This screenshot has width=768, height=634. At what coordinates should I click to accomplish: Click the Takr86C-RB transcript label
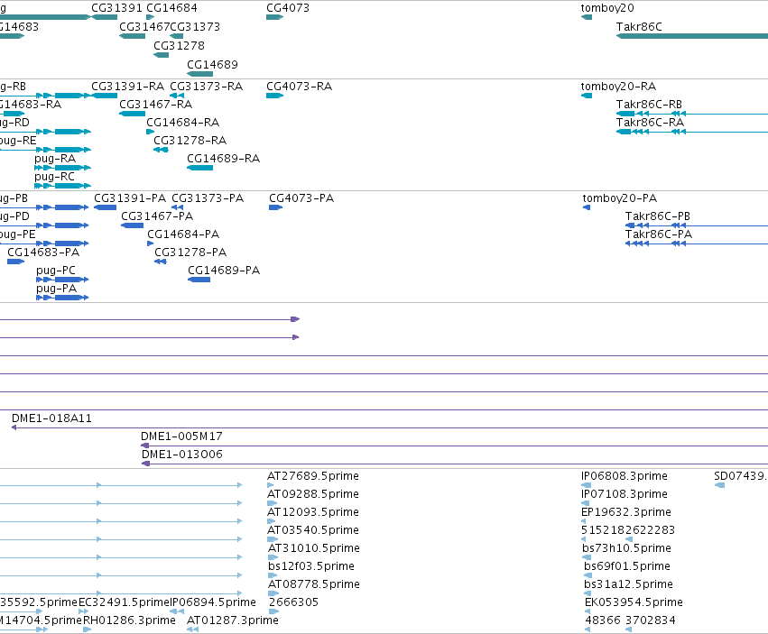pyautogui.click(x=649, y=105)
